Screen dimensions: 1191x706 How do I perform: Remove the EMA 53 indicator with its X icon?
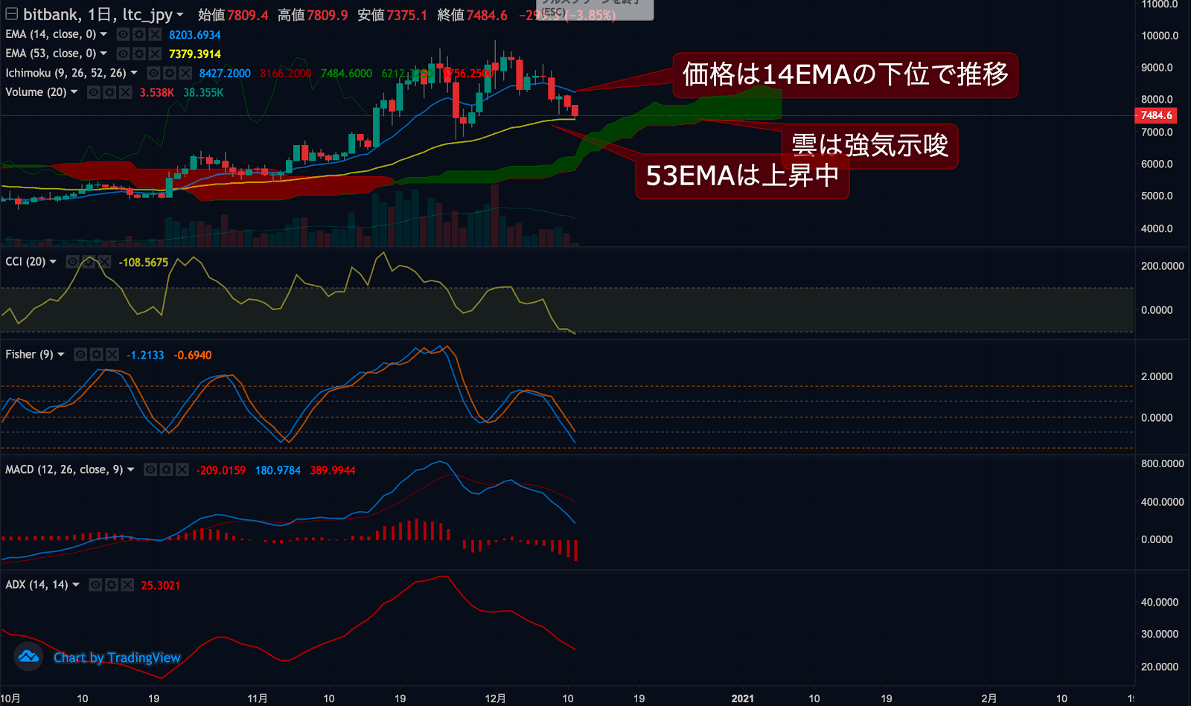click(x=155, y=54)
